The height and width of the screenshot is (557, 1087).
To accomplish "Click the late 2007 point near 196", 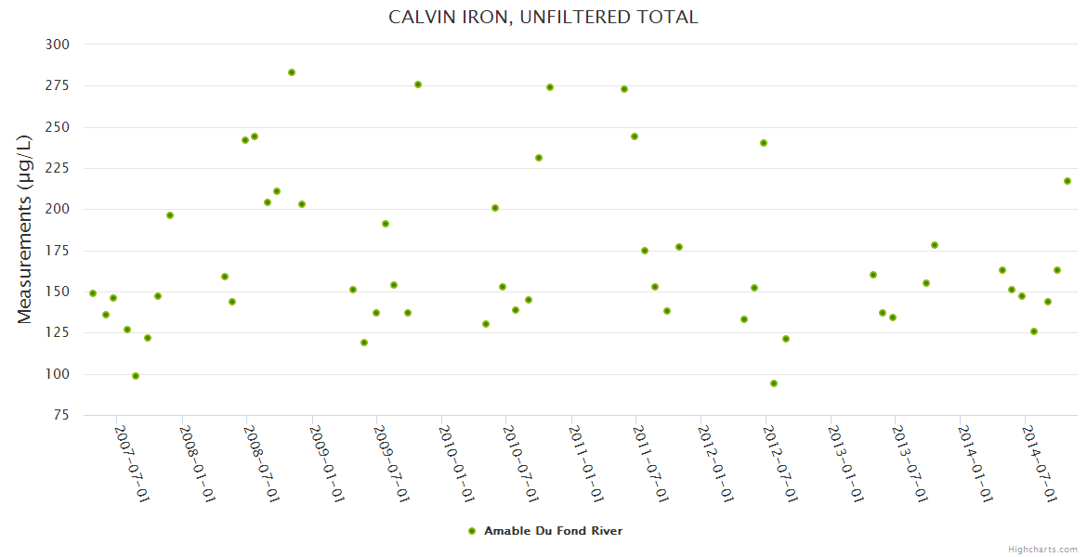I will click(170, 215).
